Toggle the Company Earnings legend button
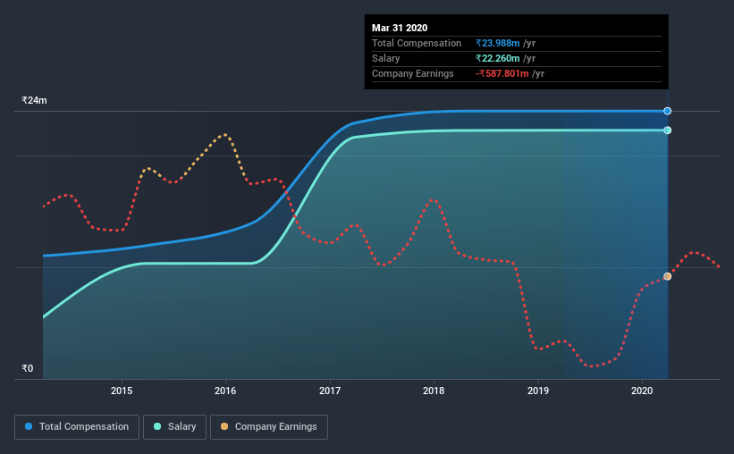This screenshot has width=734, height=454. coord(269,427)
